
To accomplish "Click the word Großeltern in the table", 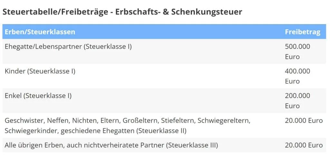I will tap(141, 121).
